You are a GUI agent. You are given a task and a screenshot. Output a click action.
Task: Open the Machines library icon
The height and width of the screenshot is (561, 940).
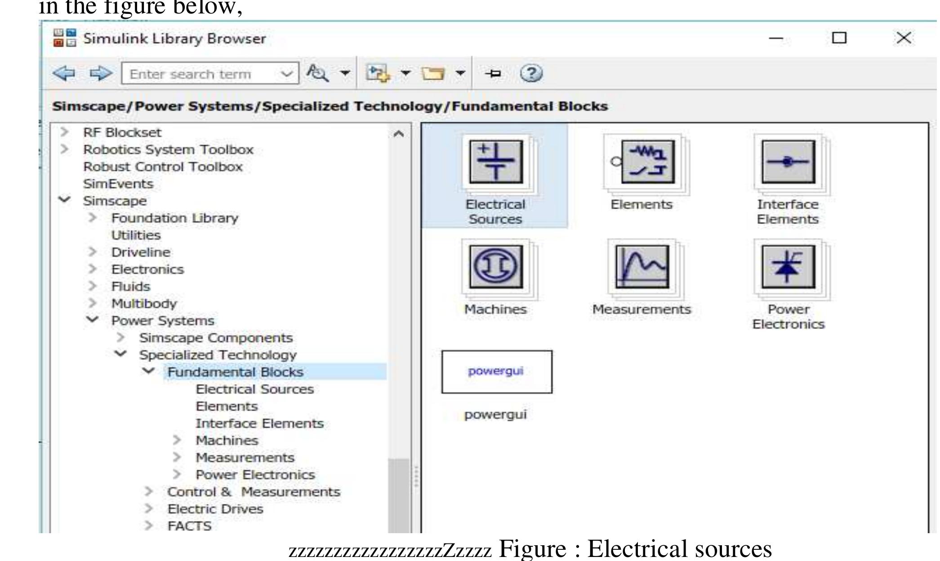click(x=495, y=267)
